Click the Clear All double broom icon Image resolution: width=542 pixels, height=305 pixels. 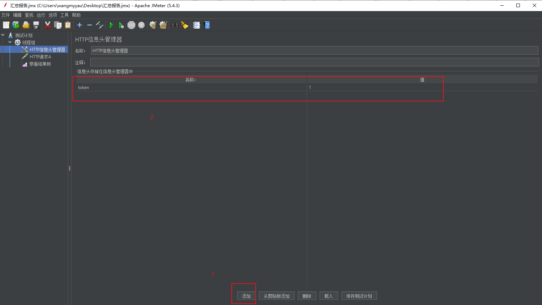click(163, 25)
